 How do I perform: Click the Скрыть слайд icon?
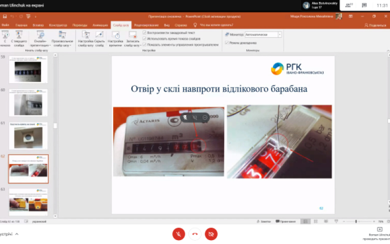click(99, 39)
